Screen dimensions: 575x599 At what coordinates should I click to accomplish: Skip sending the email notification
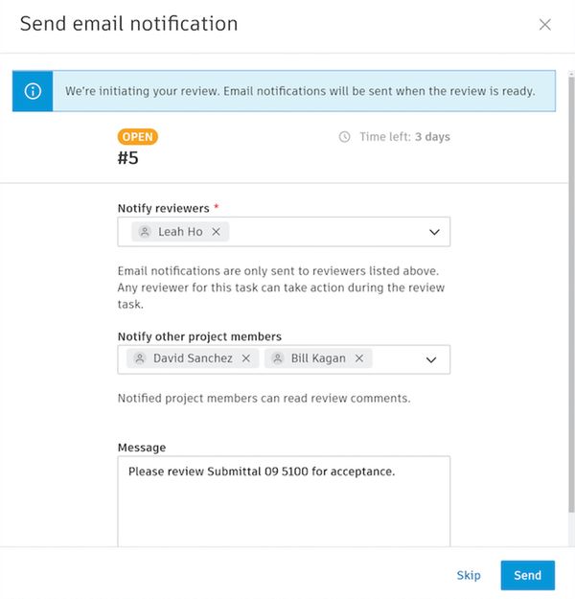[x=469, y=575]
